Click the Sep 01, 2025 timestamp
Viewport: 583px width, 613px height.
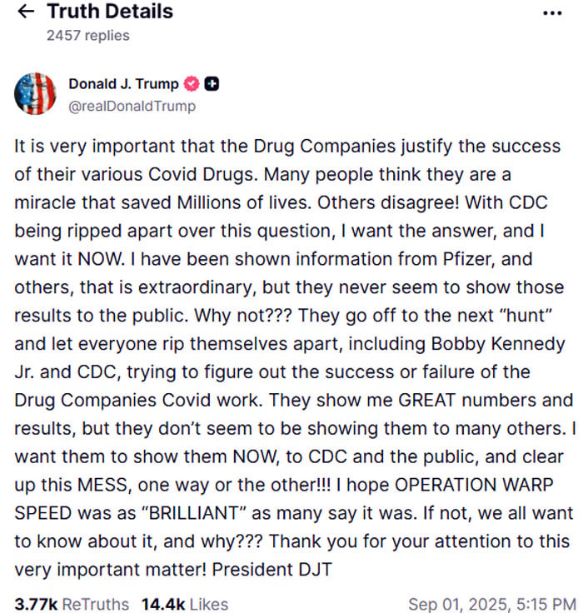pyautogui.click(x=491, y=604)
